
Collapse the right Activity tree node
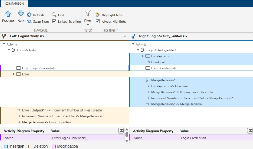pyautogui.click(x=133, y=44)
